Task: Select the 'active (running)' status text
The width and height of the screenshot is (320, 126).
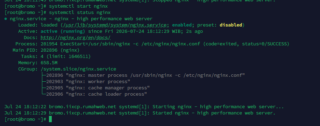Action: 63,31
